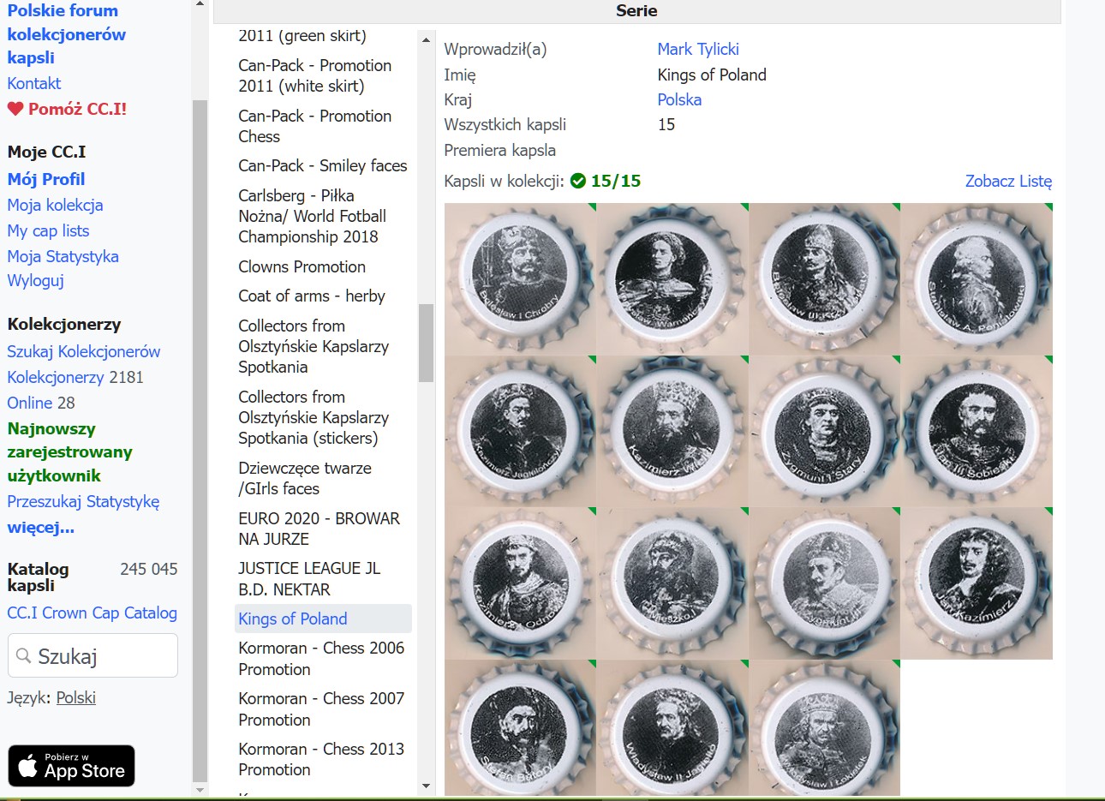Open the Bolesław I Chrobry cap image
Image resolution: width=1105 pixels, height=801 pixels.
(x=520, y=278)
